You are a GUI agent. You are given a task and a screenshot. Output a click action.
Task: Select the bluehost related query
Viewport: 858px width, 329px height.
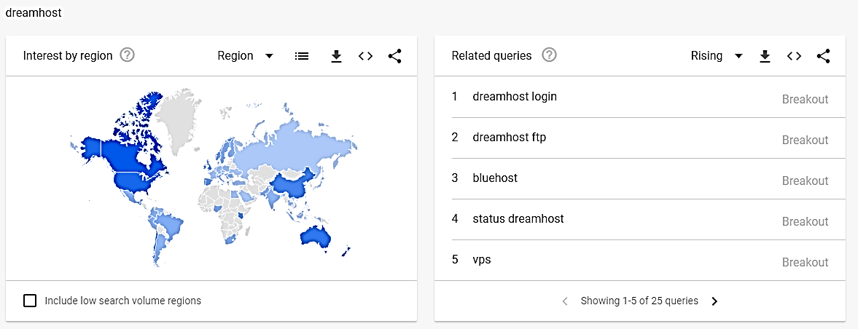point(495,178)
